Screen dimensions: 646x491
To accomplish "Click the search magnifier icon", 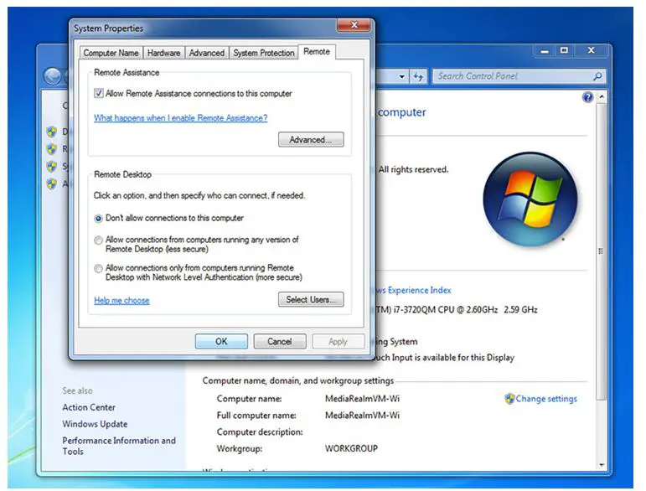I will pos(597,76).
